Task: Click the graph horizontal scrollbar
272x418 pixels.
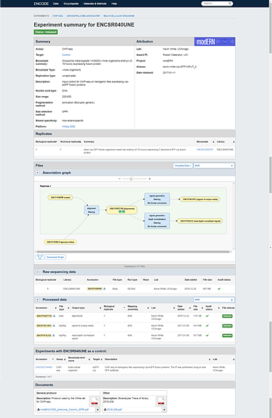Action: pyautogui.click(x=133, y=251)
